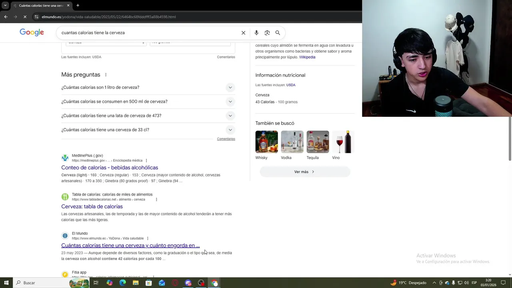Select the Whisky thumbnail
This screenshot has height=288, width=512.
266,142
